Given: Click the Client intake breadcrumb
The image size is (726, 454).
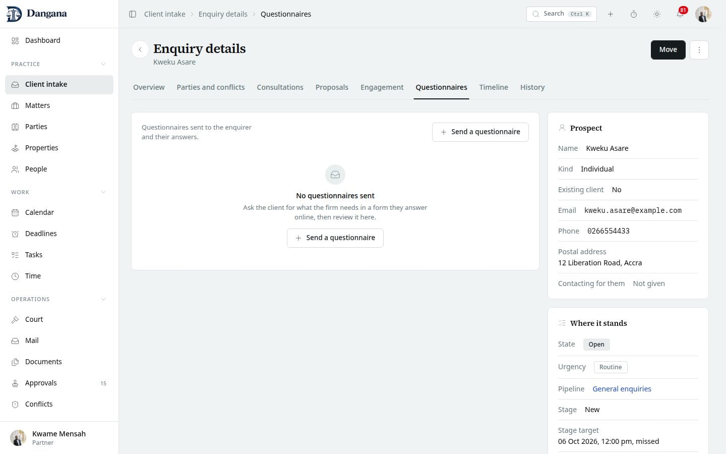Looking at the screenshot, I should [x=165, y=14].
